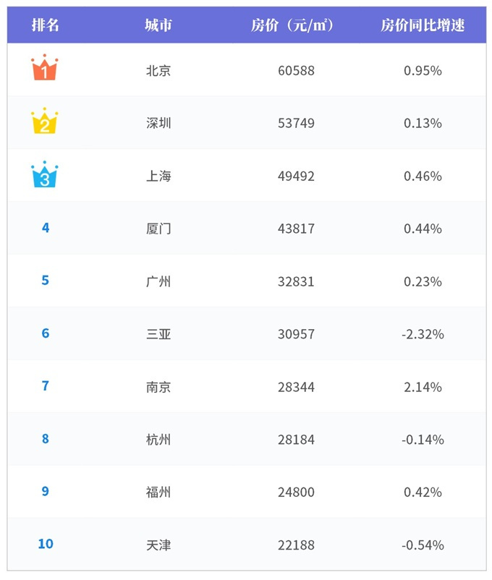Click the rank number 10 label

tap(46, 544)
